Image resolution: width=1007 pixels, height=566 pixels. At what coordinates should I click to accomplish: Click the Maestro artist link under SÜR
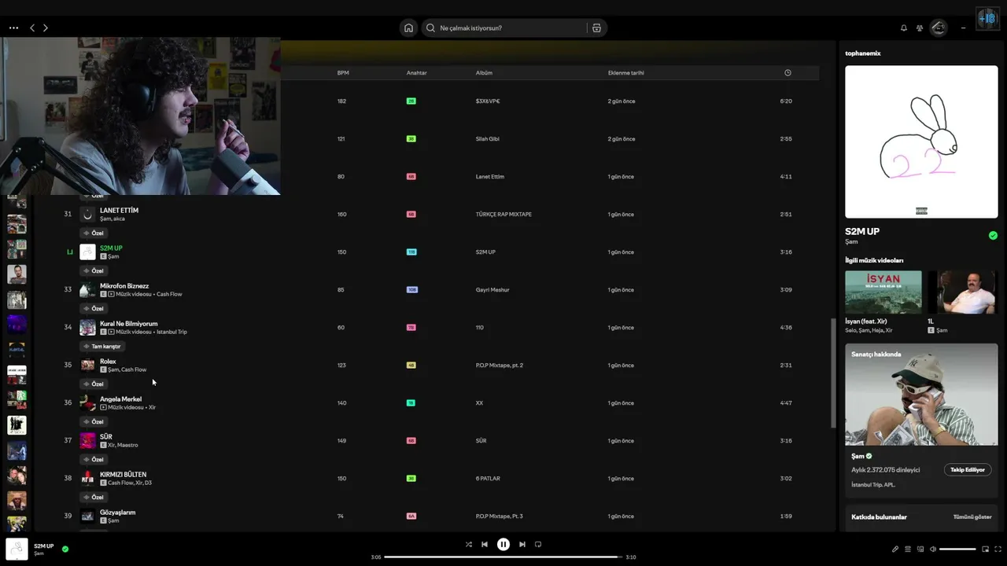point(127,445)
